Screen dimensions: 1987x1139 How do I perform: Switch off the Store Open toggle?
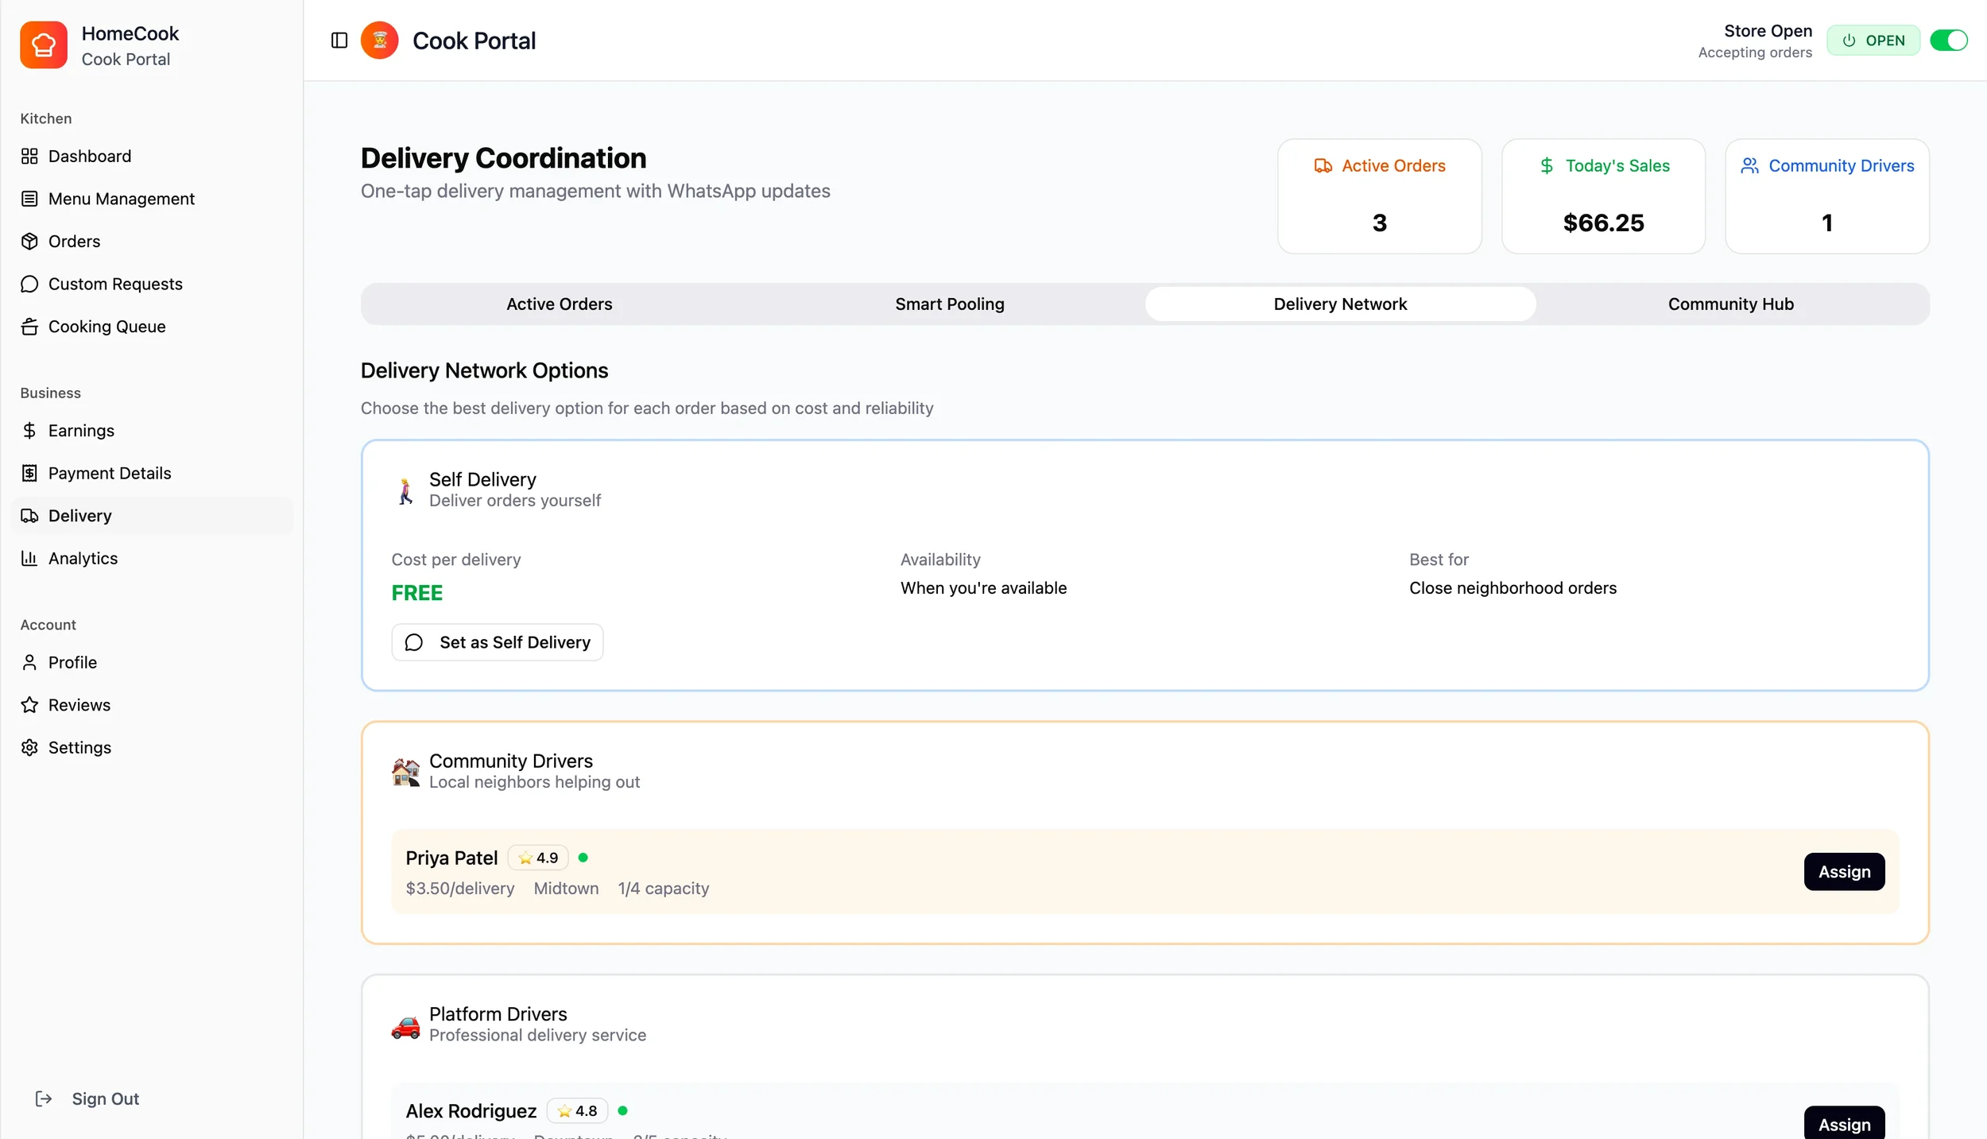tap(1948, 41)
